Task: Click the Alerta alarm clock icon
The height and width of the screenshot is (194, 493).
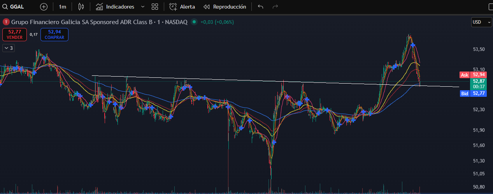Action: (173, 7)
